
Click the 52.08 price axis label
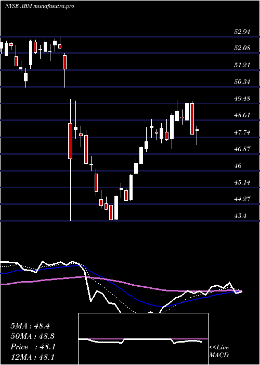[242, 48]
